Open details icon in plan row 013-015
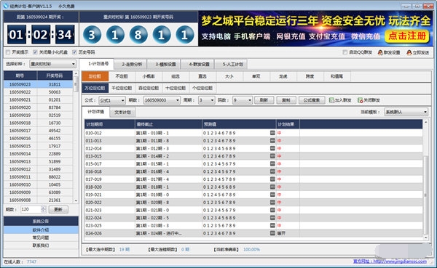This screenshot has height=268, width=437. tap(272, 156)
